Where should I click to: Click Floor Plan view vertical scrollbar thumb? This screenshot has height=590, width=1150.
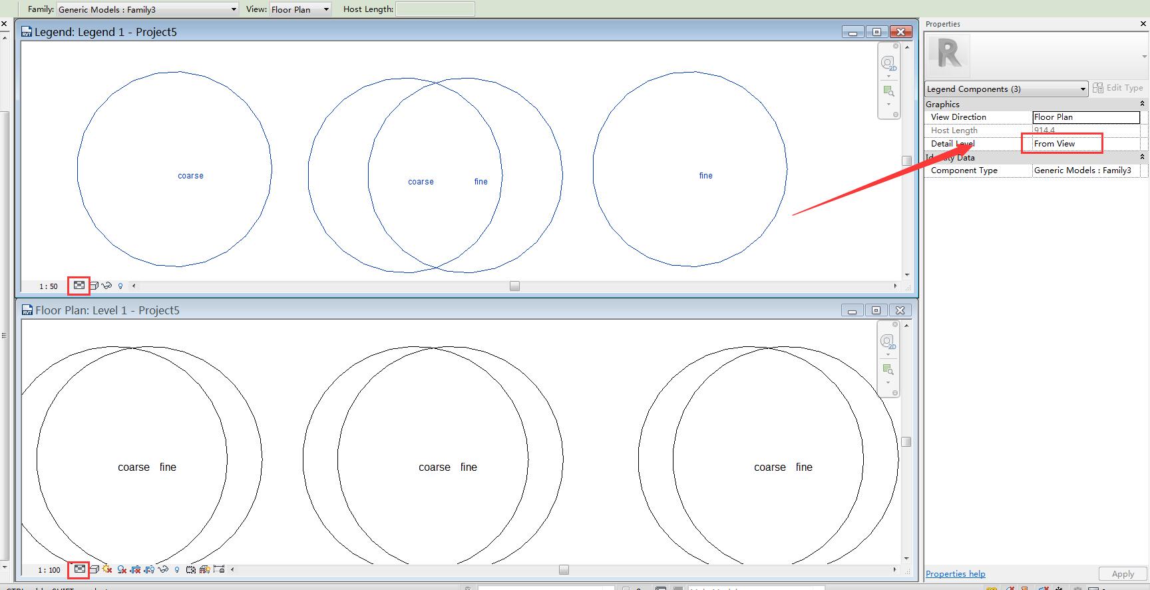[906, 442]
